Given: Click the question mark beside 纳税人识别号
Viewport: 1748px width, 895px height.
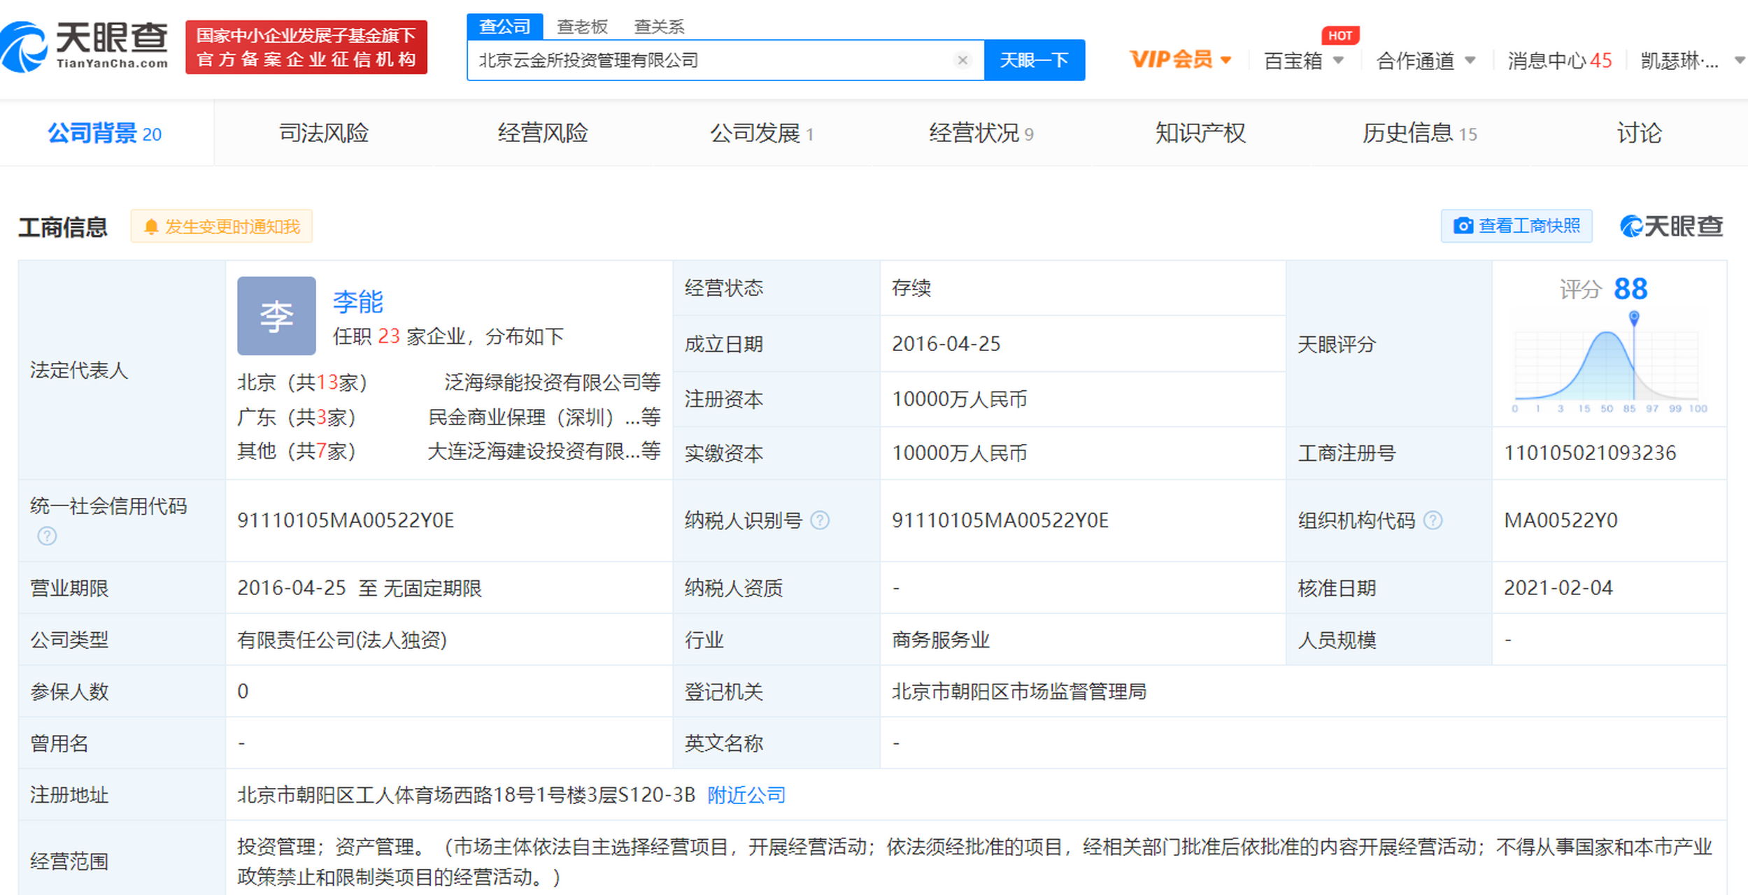Looking at the screenshot, I should coord(819,521).
